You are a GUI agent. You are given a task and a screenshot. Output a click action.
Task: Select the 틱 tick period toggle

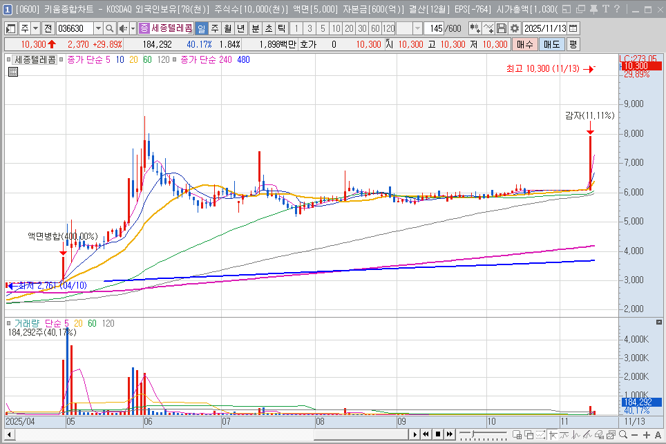281,28
